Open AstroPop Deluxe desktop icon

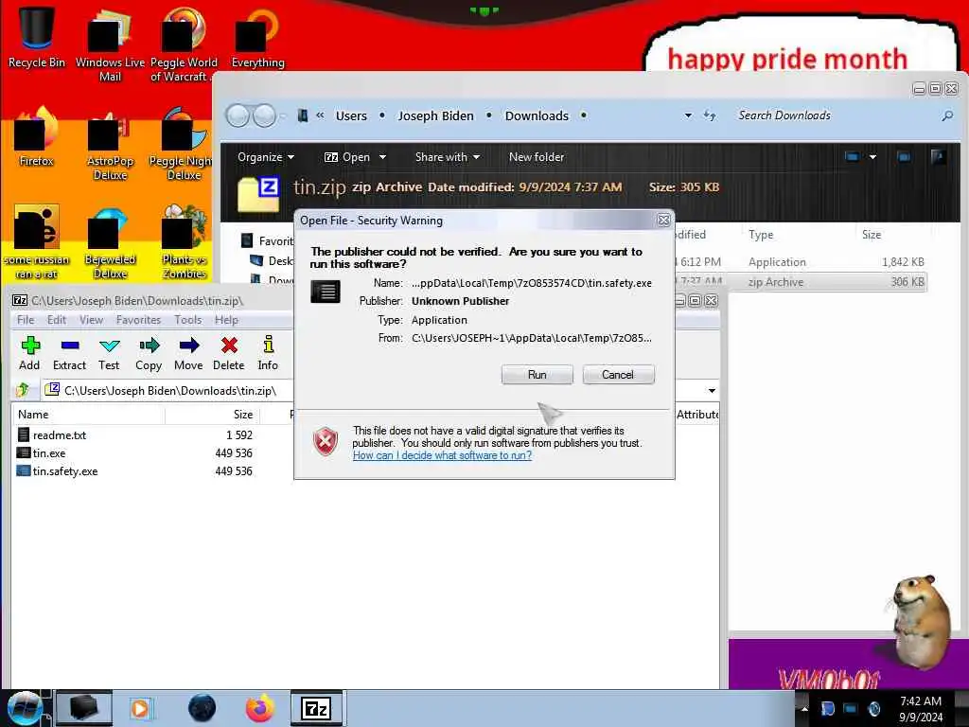point(110,146)
